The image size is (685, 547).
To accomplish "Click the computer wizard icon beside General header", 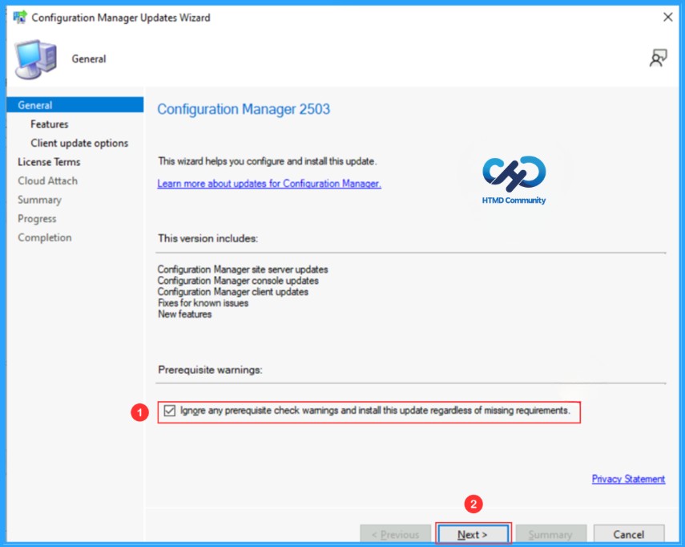I will [x=34, y=58].
